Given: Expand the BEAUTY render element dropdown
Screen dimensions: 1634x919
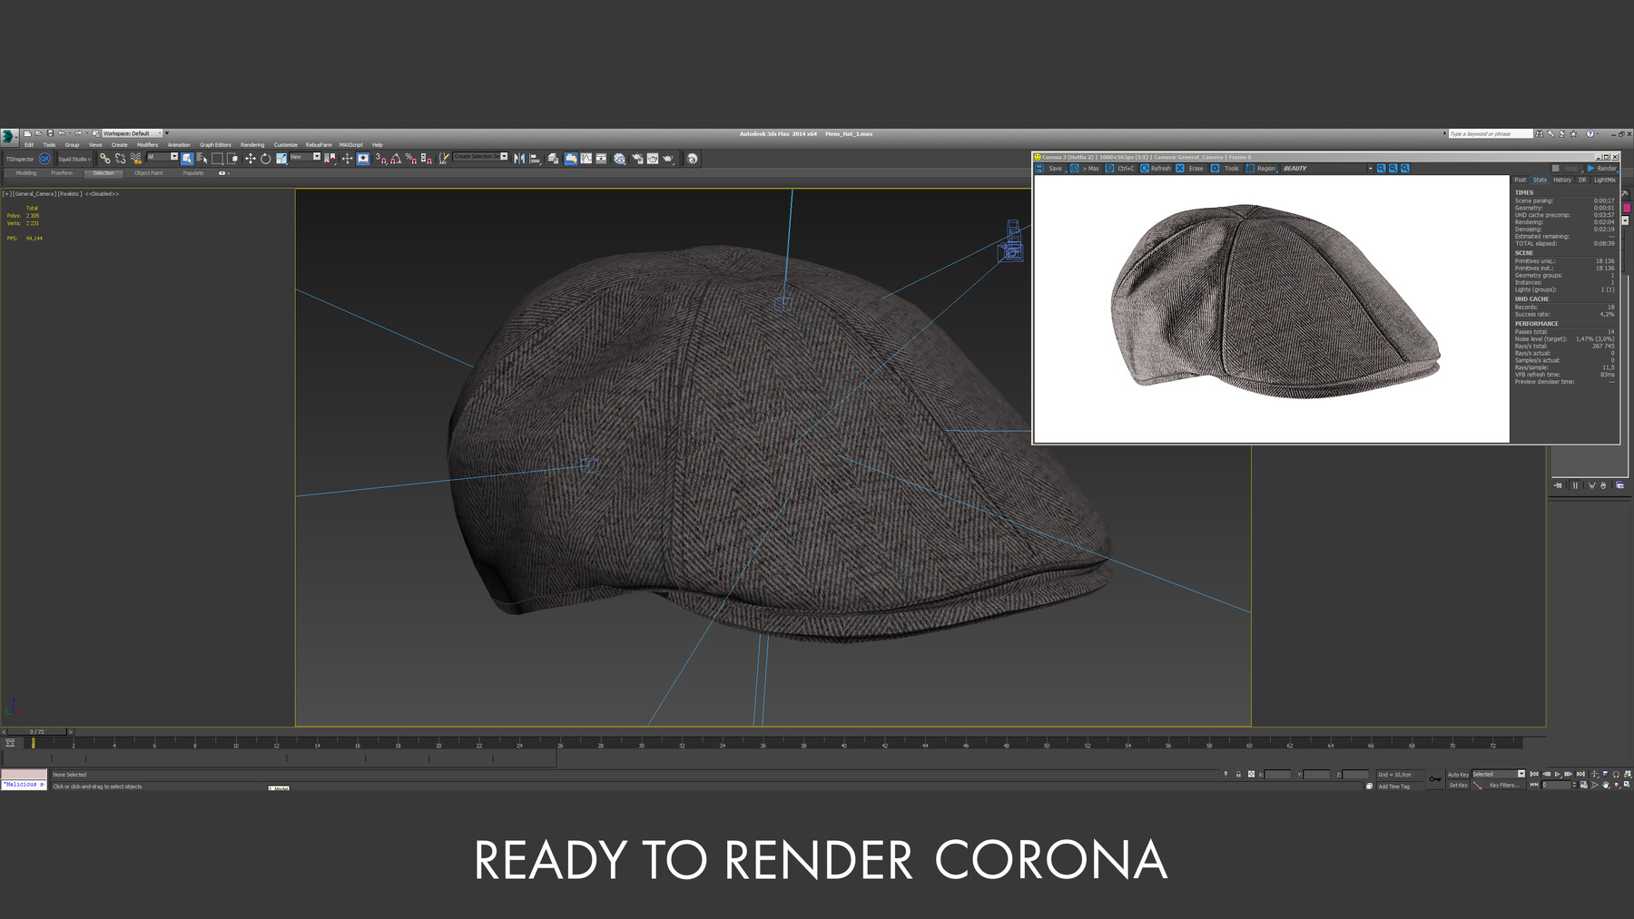Looking at the screenshot, I should tap(1370, 169).
